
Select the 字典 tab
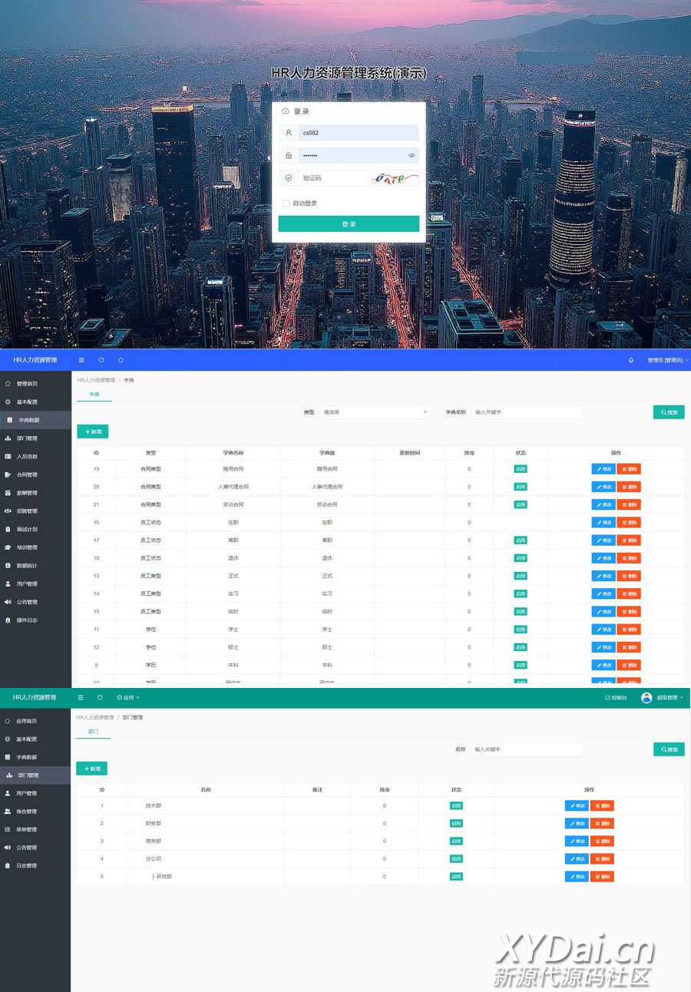pyautogui.click(x=94, y=394)
